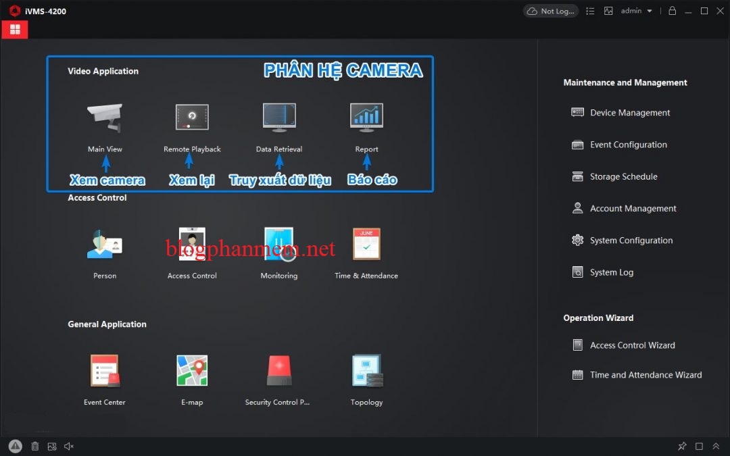Click the Device Management icon
The image size is (730, 456).
pyautogui.click(x=577, y=112)
